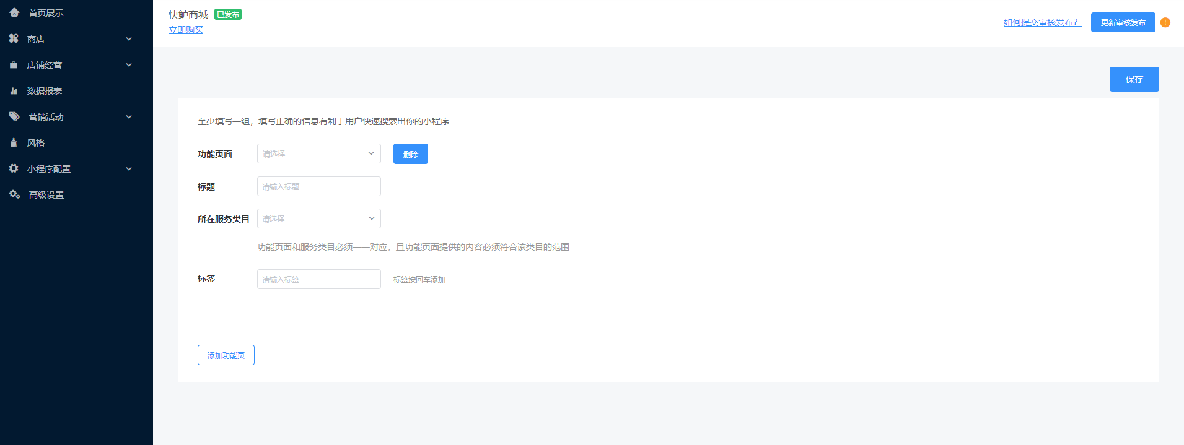
Task: Open 数据报表 menu item
Action: click(x=45, y=91)
